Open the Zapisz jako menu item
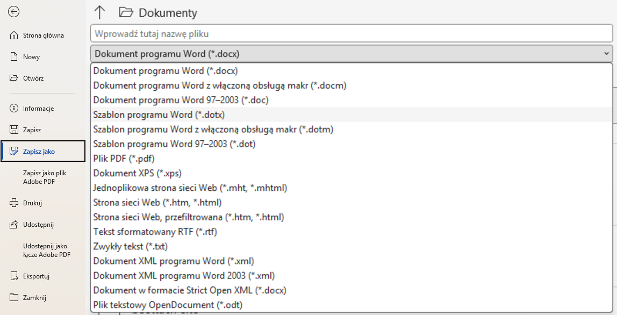The width and height of the screenshot is (617, 315). 39,152
